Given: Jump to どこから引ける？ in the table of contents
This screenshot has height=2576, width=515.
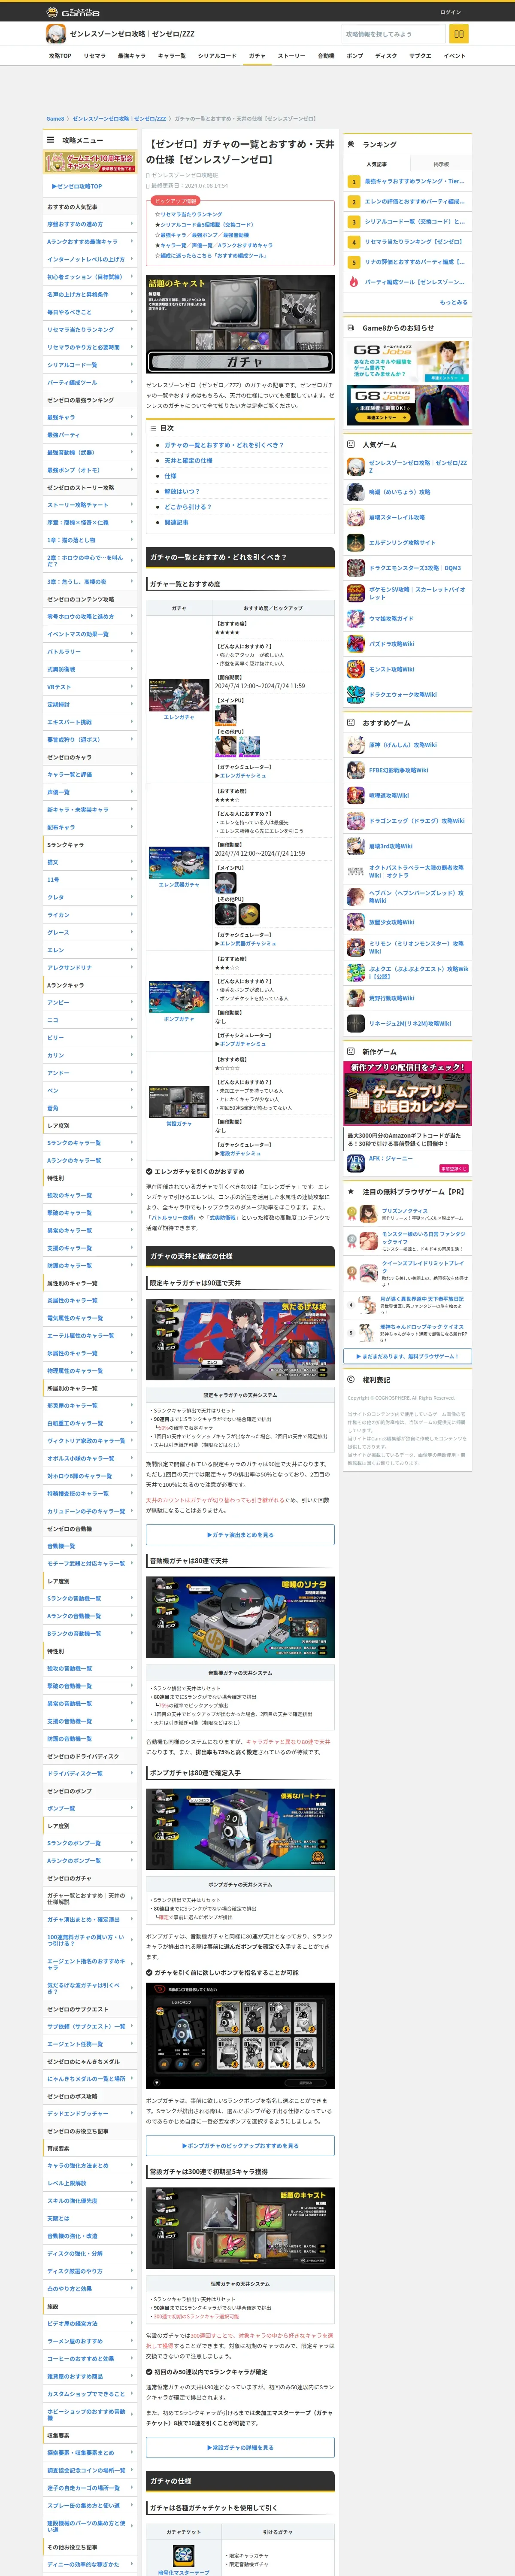Looking at the screenshot, I should click(x=187, y=507).
